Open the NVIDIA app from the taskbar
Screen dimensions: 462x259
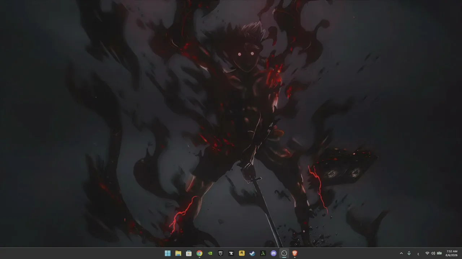point(210,253)
